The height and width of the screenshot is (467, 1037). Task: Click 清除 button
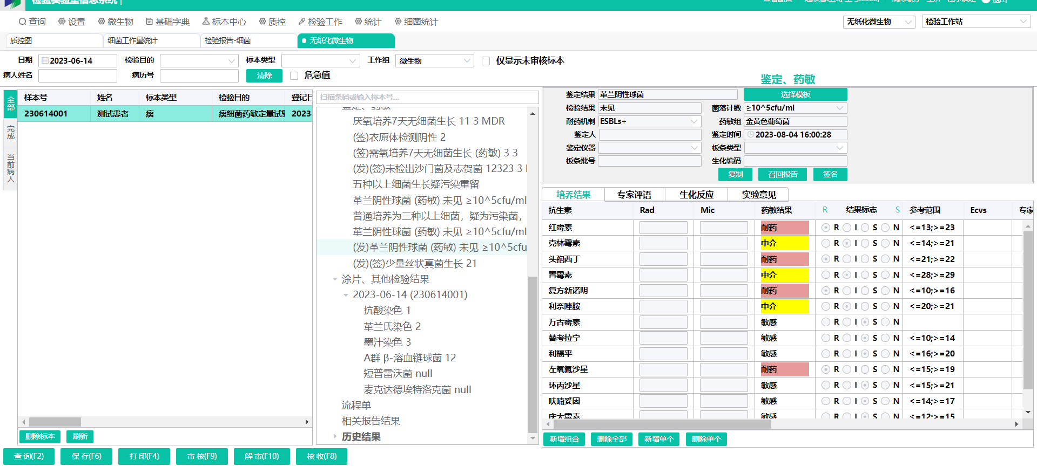point(264,75)
